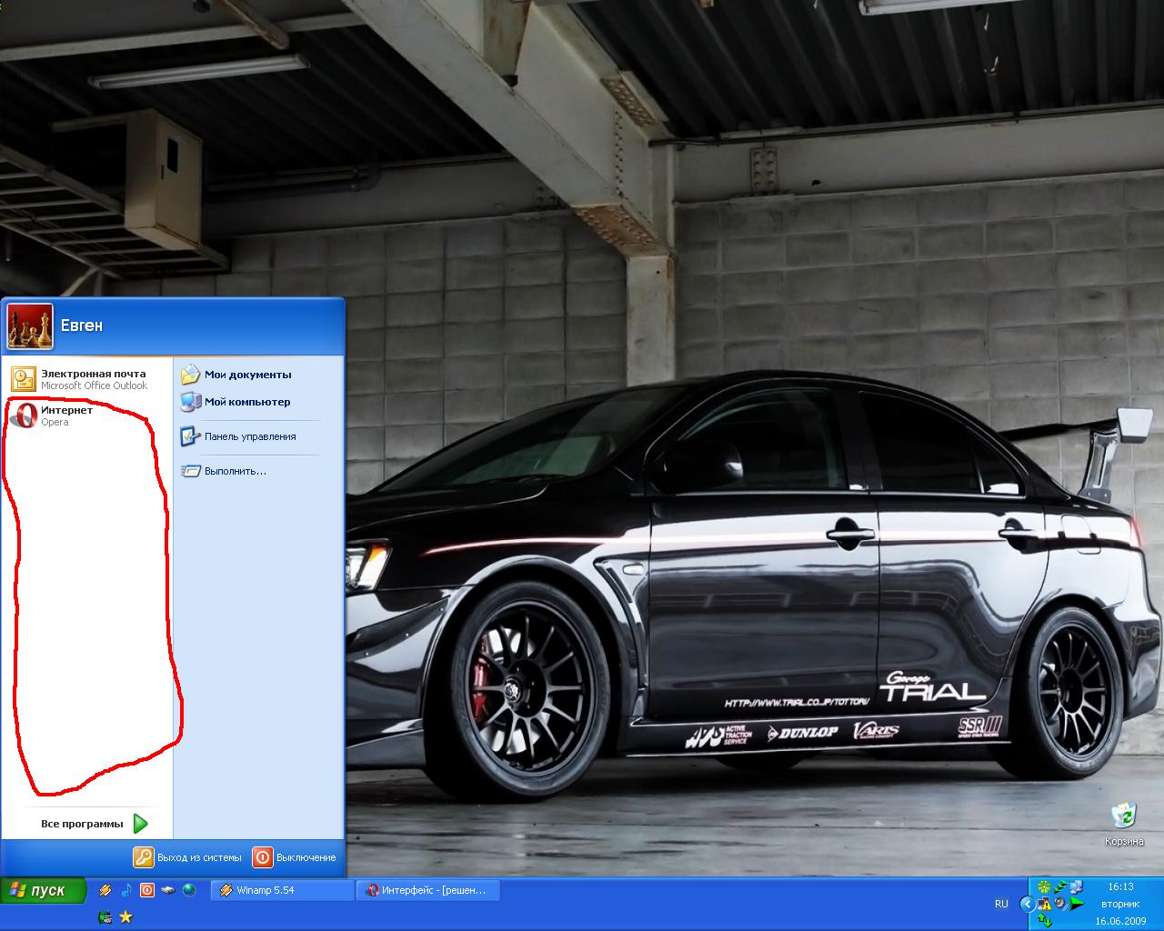
Task: Click the Панель управления checklist icon
Action: (x=190, y=436)
